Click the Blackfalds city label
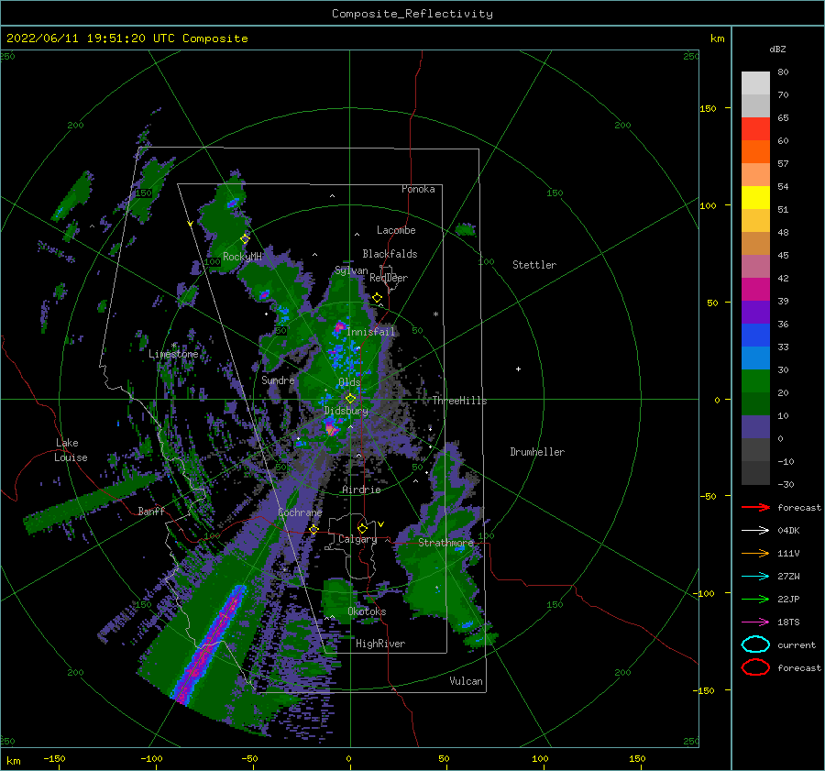Viewport: 825px width, 771px height. (390, 254)
